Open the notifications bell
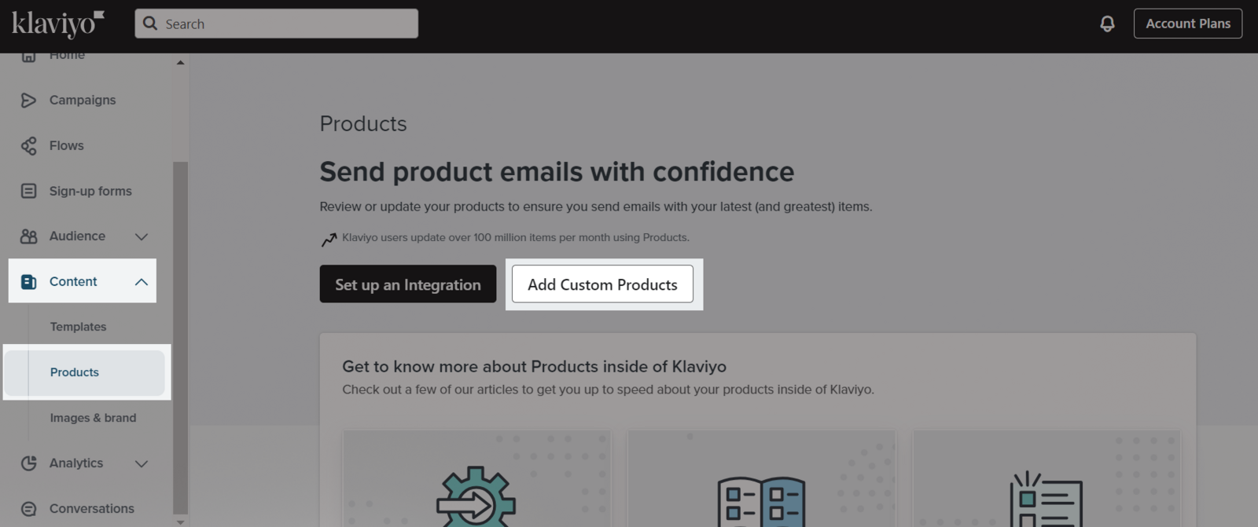The height and width of the screenshot is (527, 1258). [x=1107, y=24]
